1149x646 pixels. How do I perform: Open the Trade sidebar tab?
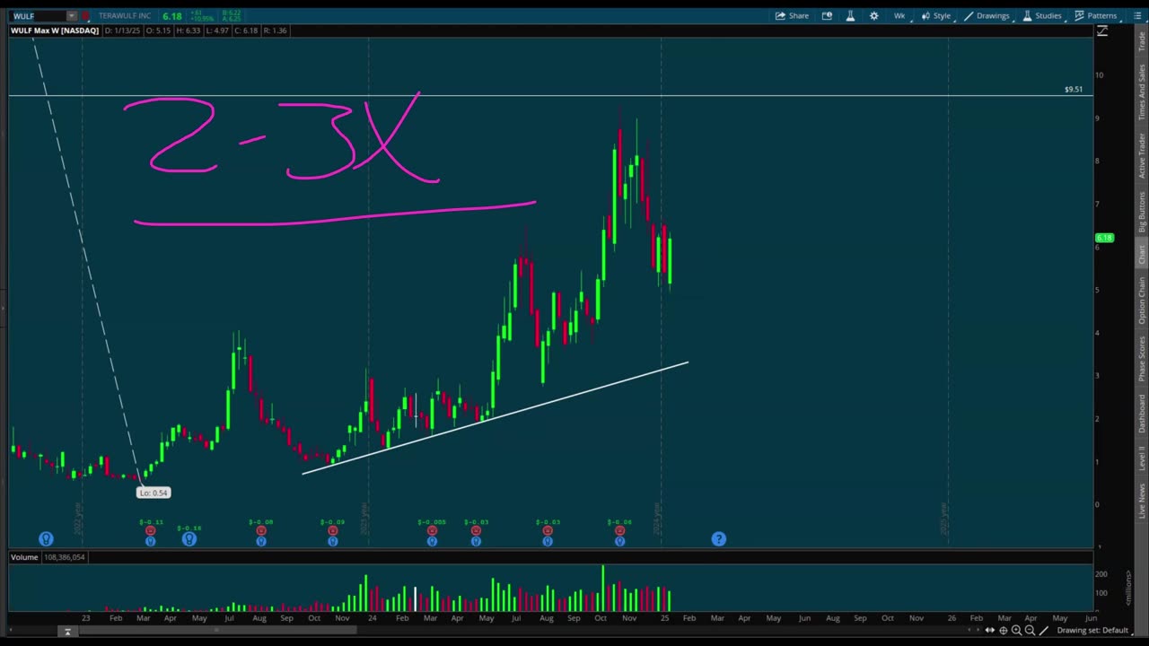tap(1142, 41)
